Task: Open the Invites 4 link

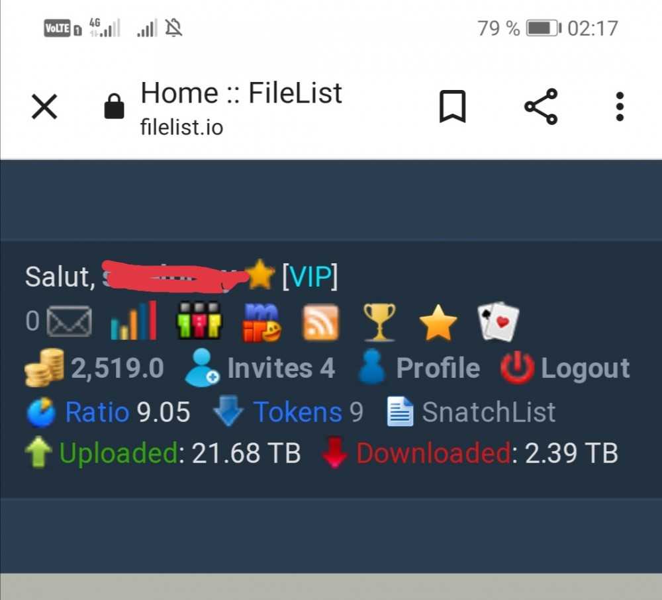Action: 281,368
